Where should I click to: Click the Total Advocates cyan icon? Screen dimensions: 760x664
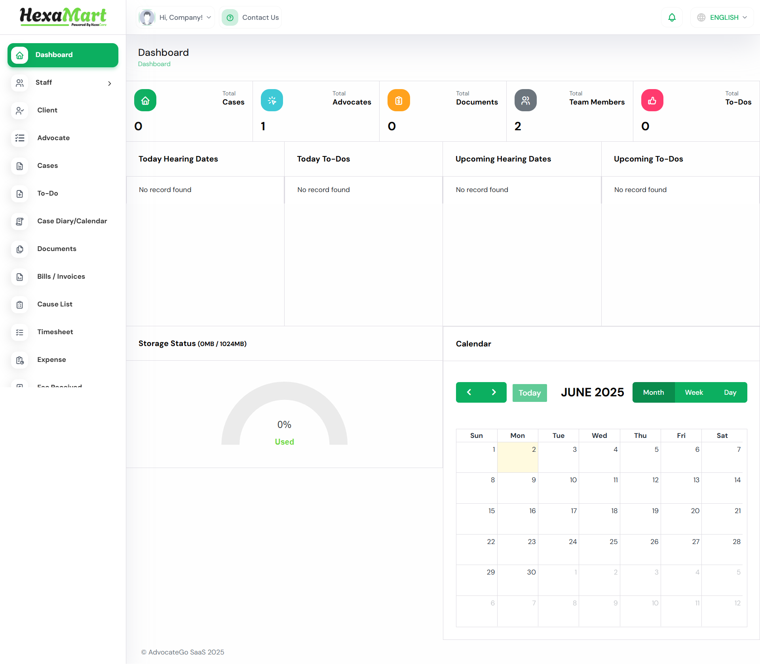click(272, 101)
